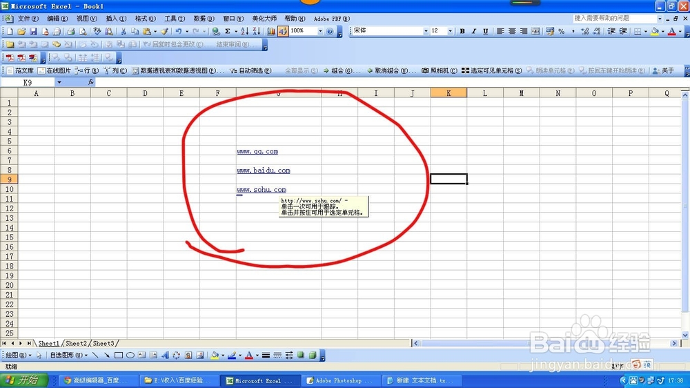The image size is (690, 388).
Task: Open the 文件 File menu
Action: point(28,19)
